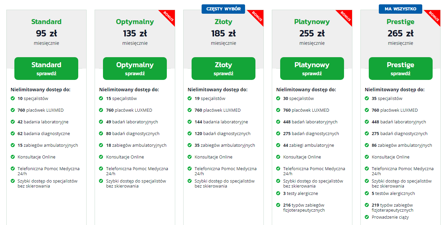Click the MA WSZYSTKO blue badge
Viewport: 446px width, 225px height.
point(401,9)
